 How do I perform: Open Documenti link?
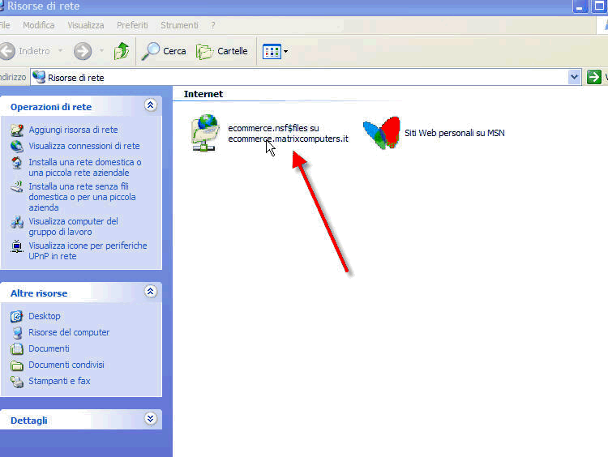point(49,349)
